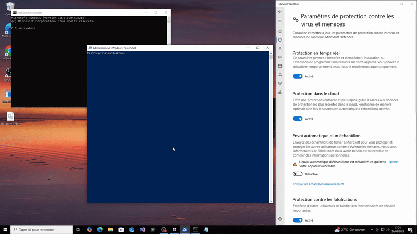Open Account protection from the sidebar
The image size is (417, 234).
(280, 49)
